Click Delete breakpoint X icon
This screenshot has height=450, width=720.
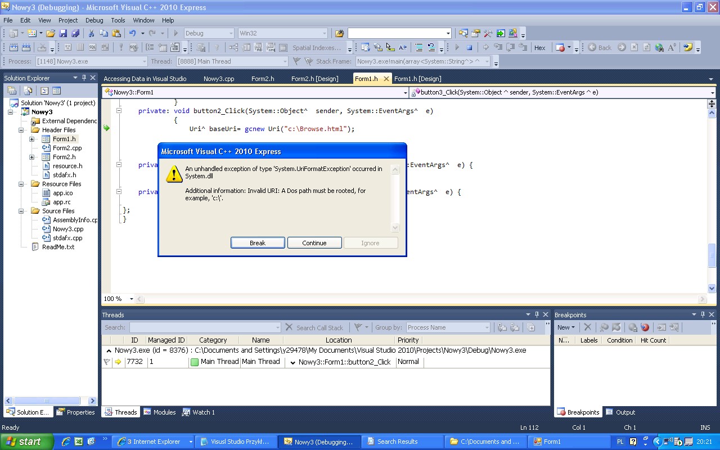coord(587,327)
